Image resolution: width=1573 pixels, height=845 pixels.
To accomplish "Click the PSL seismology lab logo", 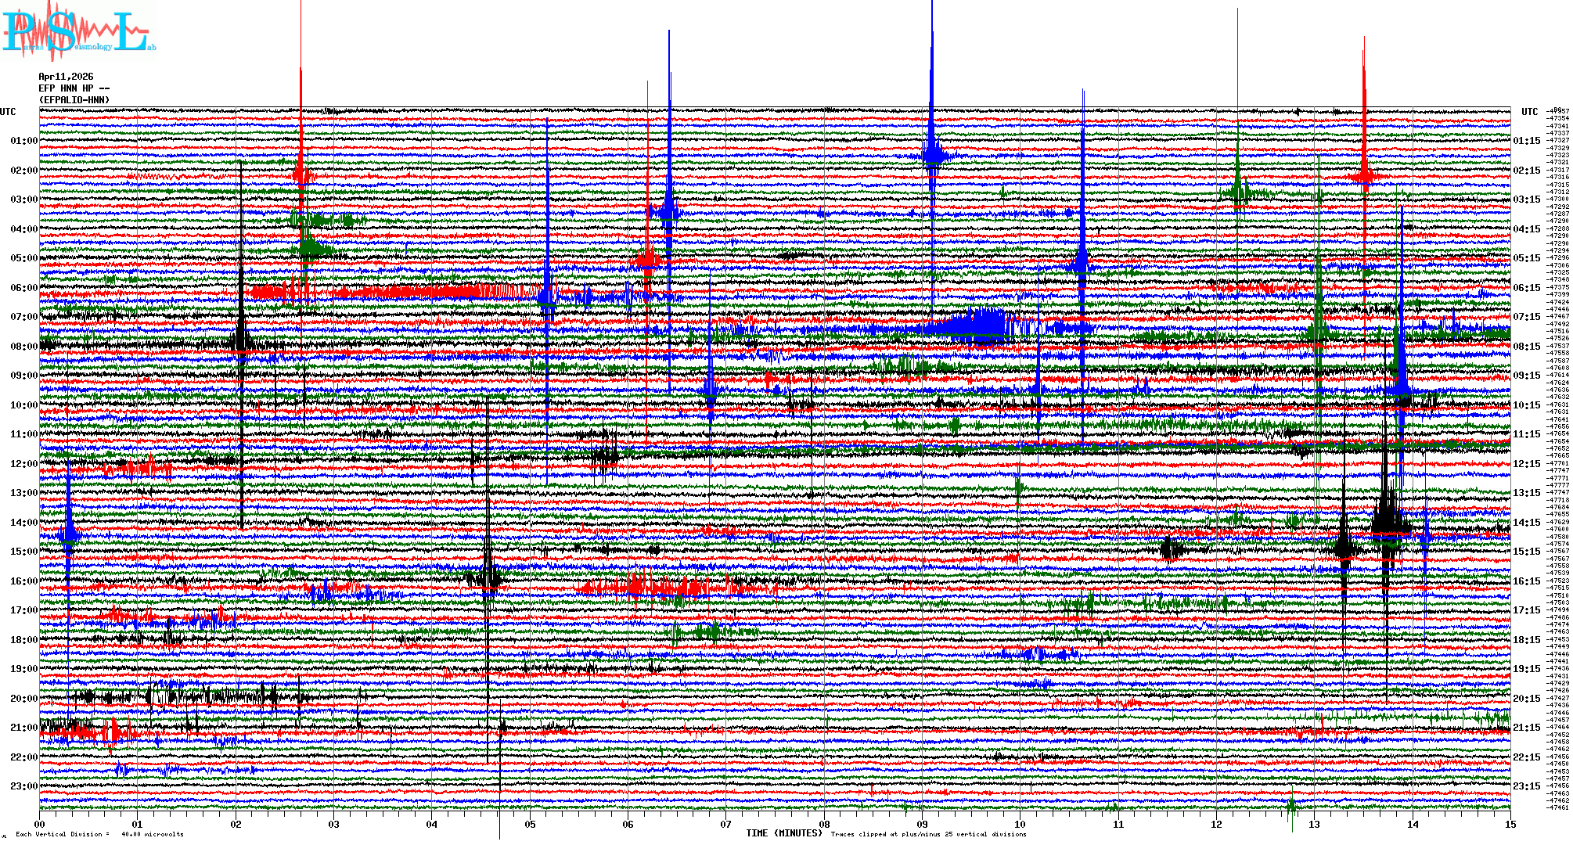I will 78,31.
